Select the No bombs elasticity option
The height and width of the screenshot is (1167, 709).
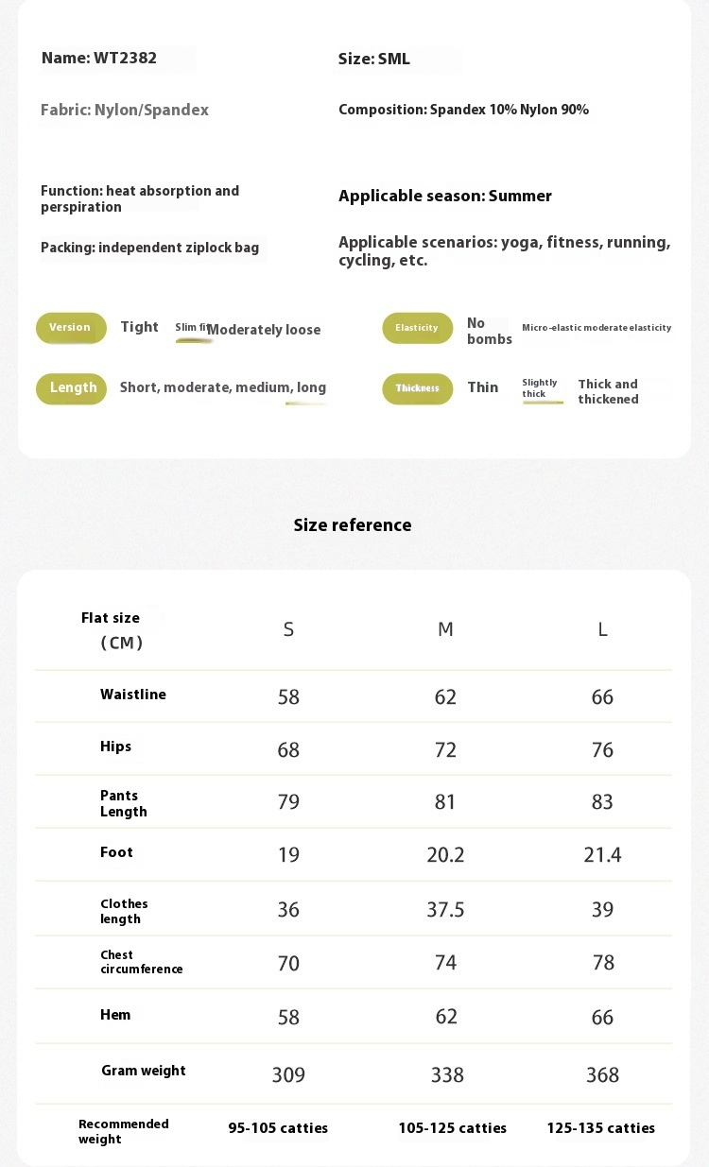click(489, 331)
